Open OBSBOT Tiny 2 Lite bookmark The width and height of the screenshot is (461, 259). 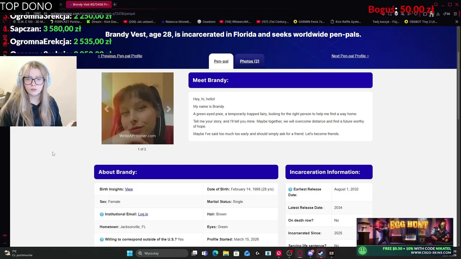pos(421,22)
